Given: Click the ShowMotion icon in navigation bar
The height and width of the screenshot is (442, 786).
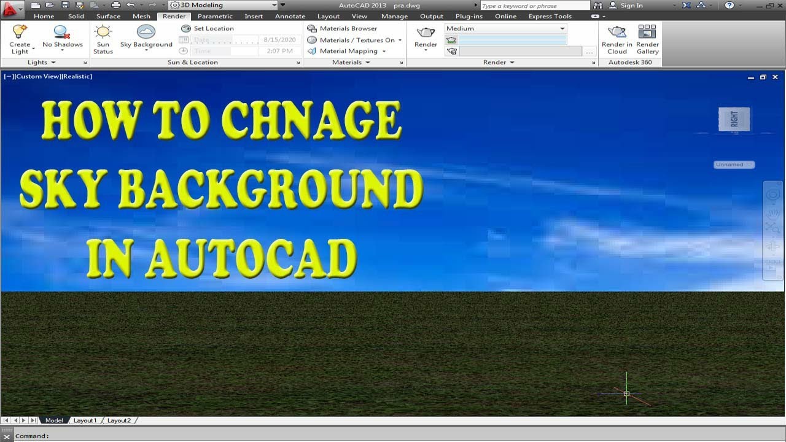Looking at the screenshot, I should (x=772, y=265).
